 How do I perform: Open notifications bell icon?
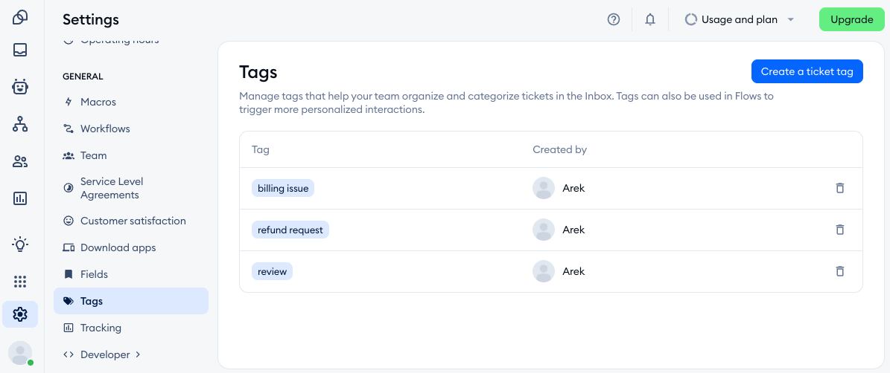650,20
